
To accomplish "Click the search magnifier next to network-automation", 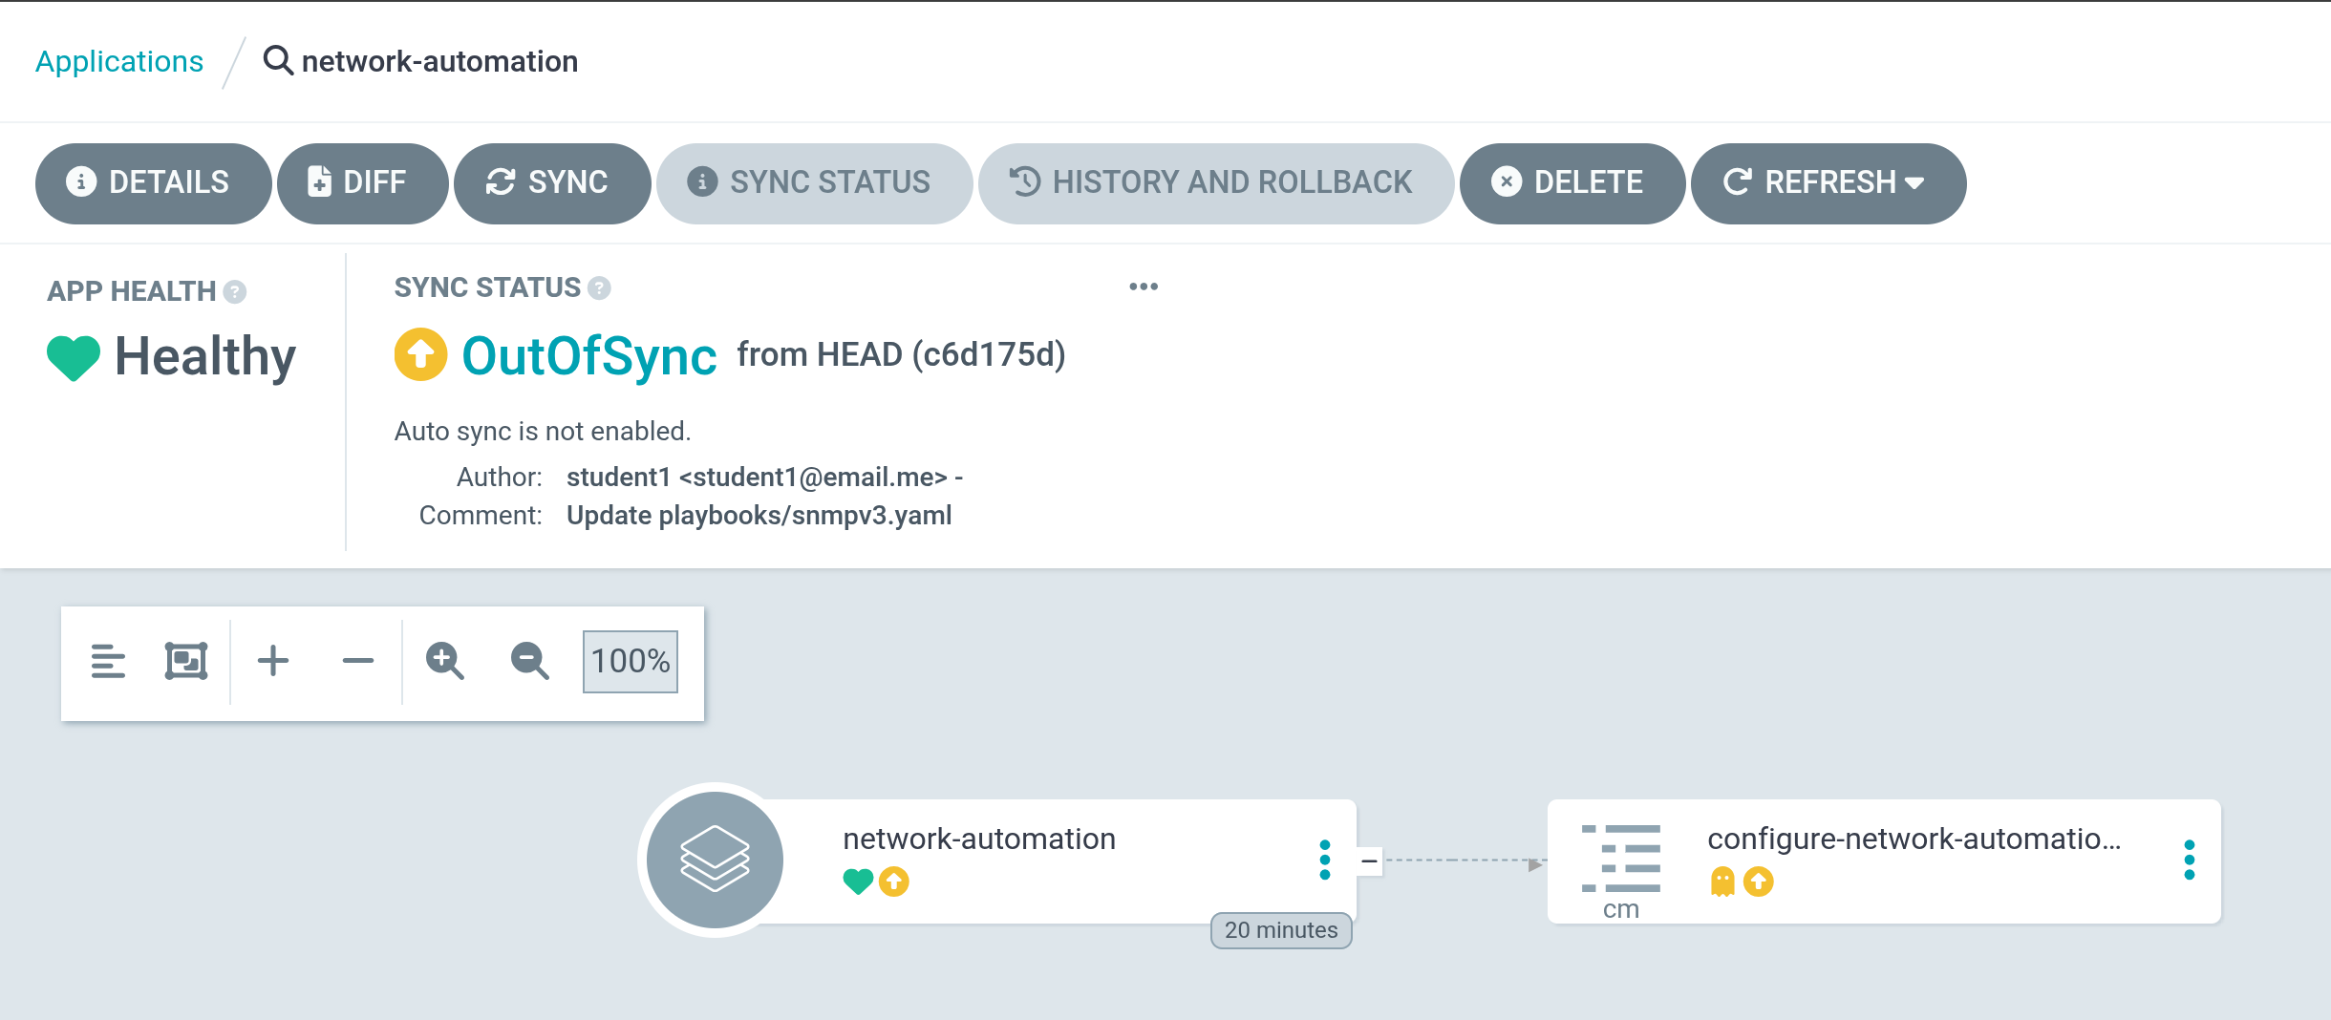I will tap(277, 60).
